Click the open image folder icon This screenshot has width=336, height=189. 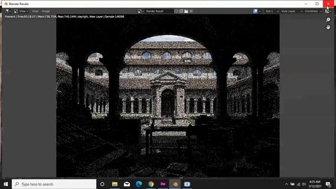point(186,11)
